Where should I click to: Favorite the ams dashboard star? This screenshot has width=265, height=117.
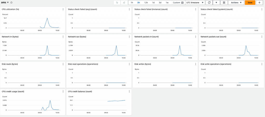(x=11, y=3)
